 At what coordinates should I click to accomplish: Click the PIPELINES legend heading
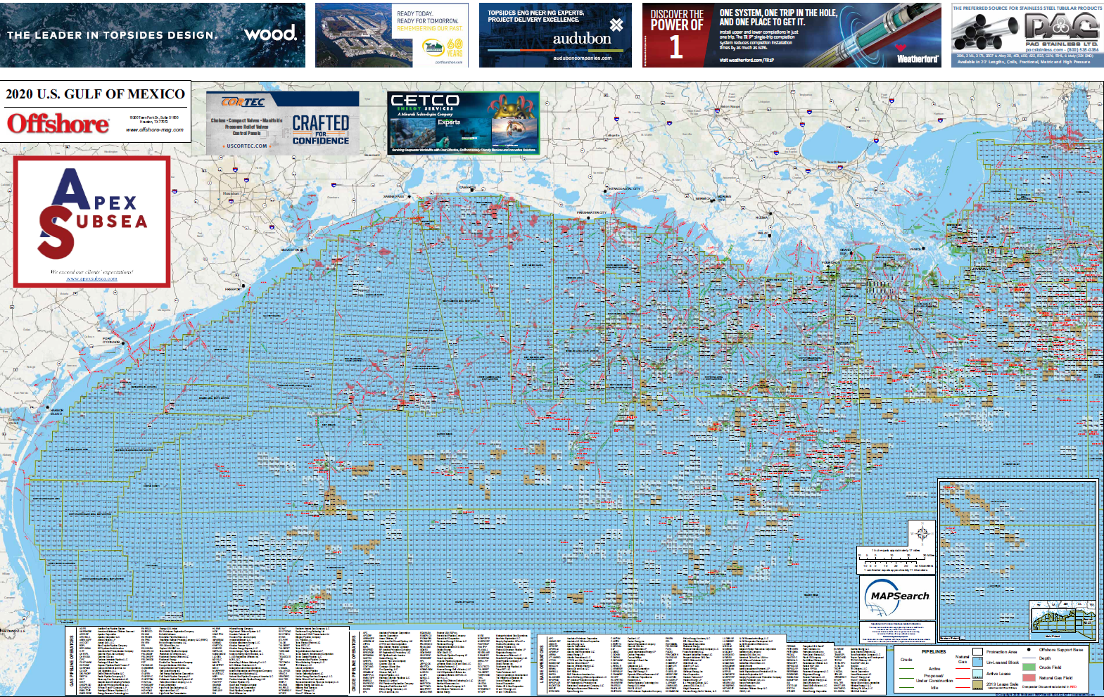tap(934, 652)
